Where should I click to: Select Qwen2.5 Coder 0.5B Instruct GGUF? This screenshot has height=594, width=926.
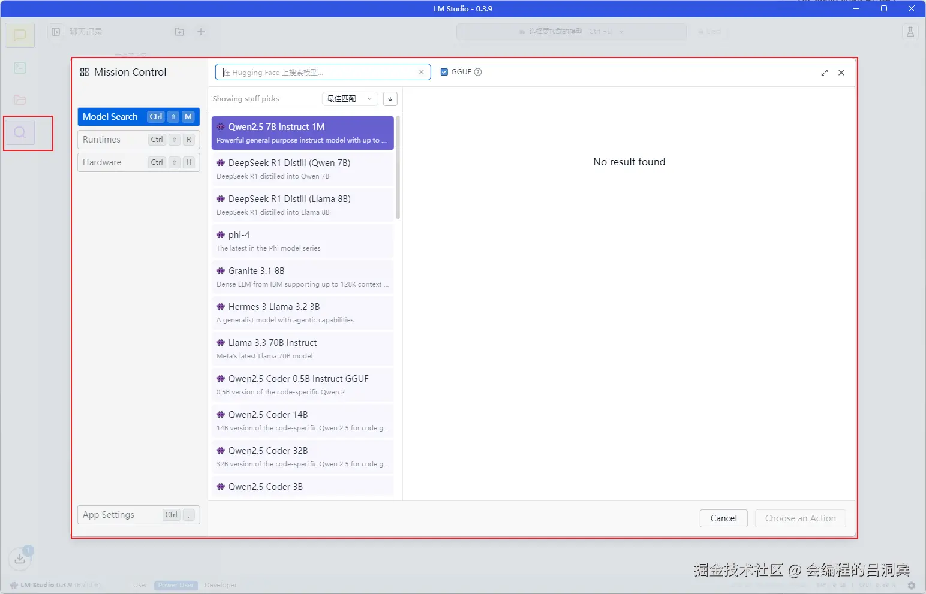(x=303, y=385)
